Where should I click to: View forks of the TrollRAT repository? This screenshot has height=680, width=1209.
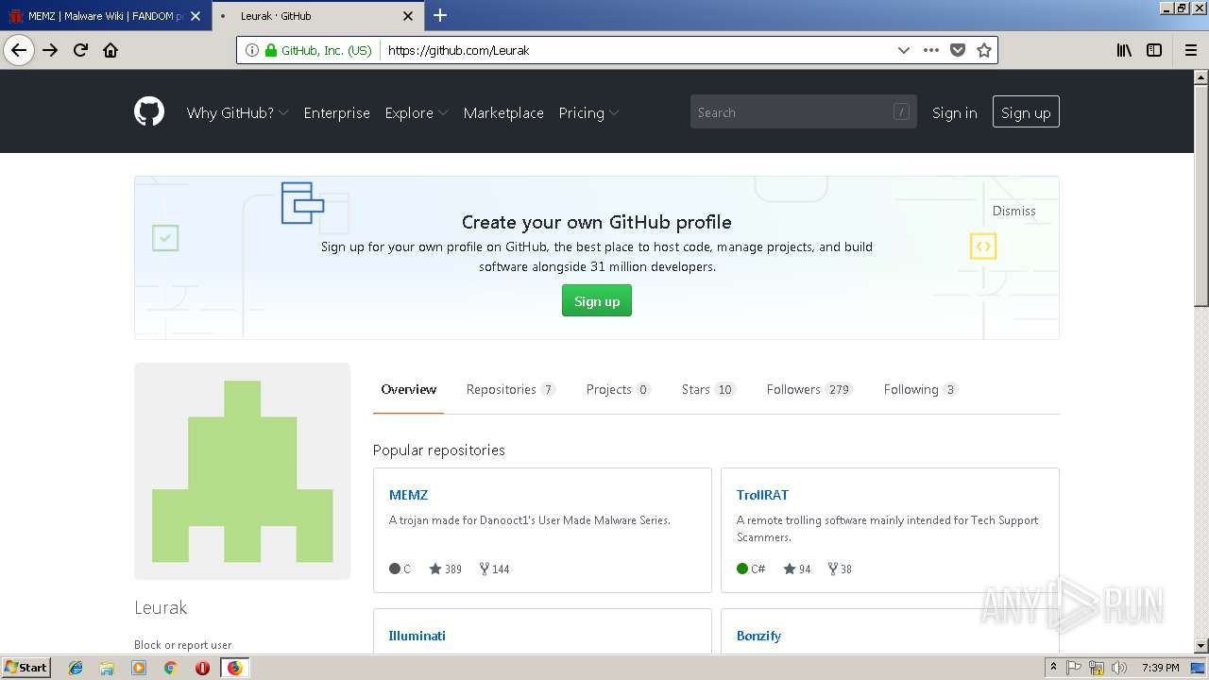coord(840,569)
